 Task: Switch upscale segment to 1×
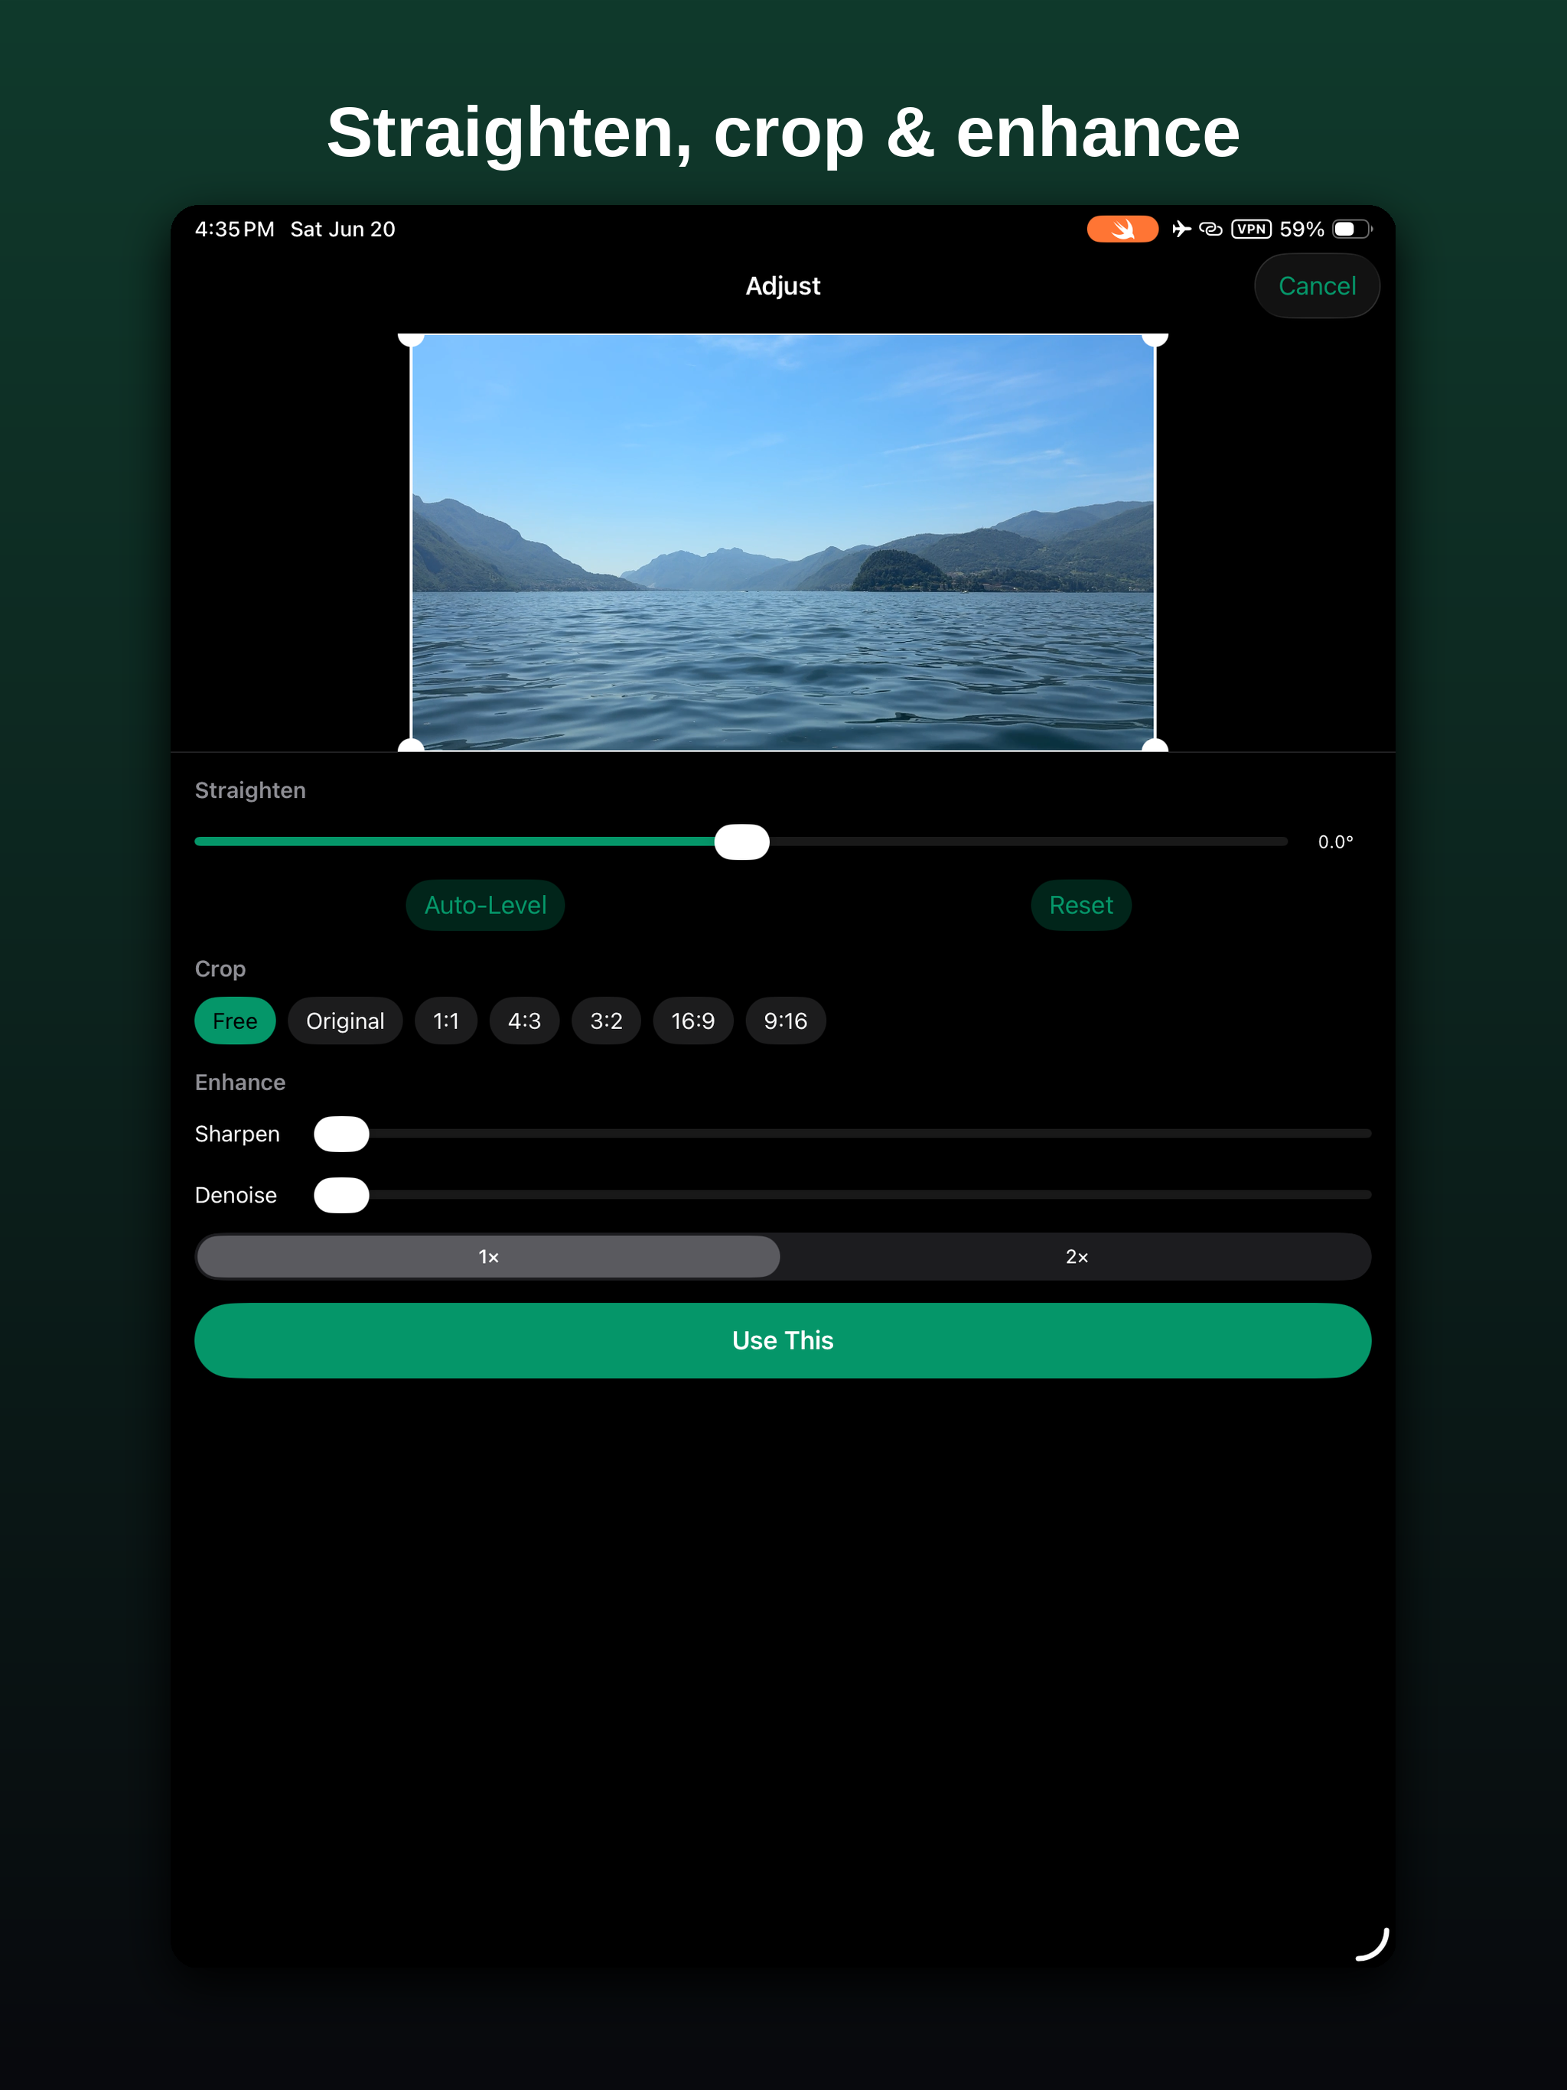click(x=489, y=1257)
